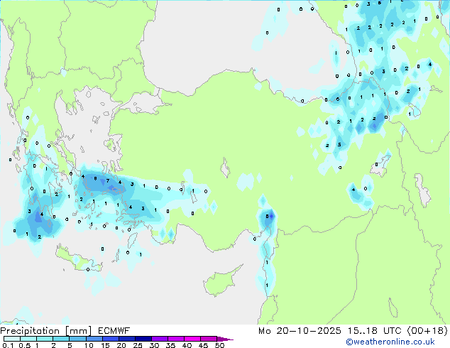Select the magenta swatch between 40 and 45
Image resolution: width=450 pixels, height=348 pixels.
[192, 339]
